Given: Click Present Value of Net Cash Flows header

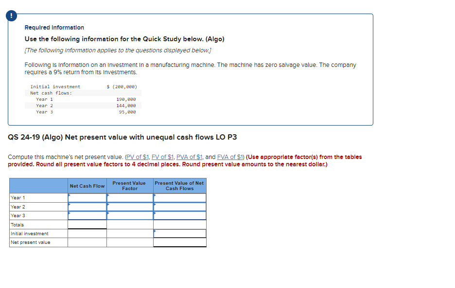Looking at the screenshot, I should [x=180, y=186].
